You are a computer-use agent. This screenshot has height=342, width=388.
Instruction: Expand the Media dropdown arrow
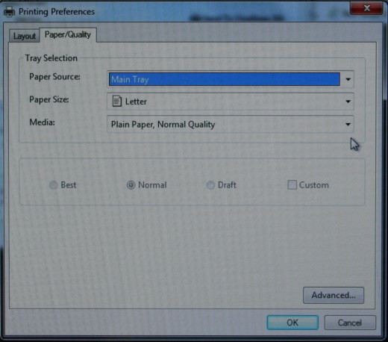coord(348,124)
